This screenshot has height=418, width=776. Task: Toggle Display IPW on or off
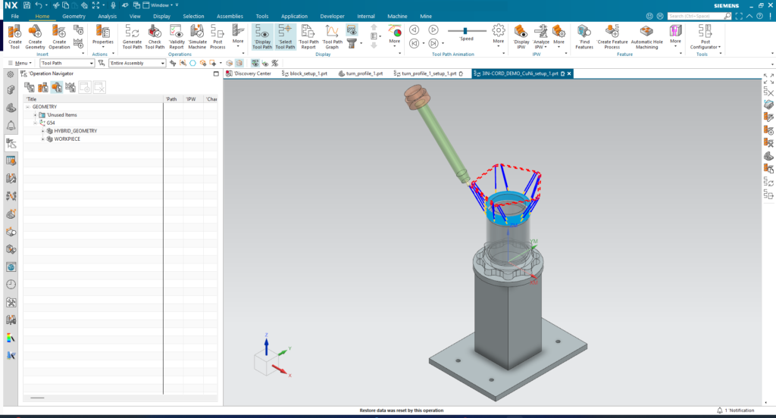point(521,36)
